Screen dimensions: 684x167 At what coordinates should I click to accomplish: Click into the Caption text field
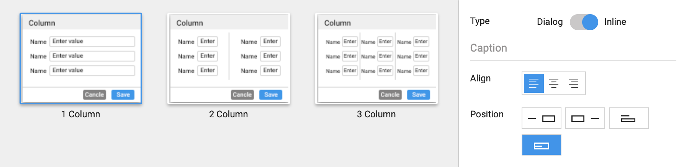tap(573, 48)
